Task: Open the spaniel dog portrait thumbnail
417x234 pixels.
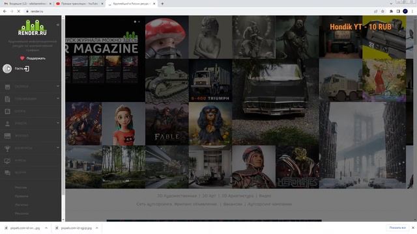Action: pyautogui.click(x=210, y=124)
